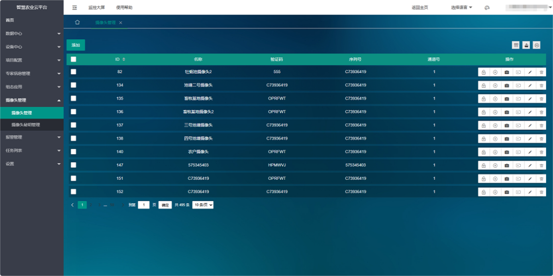553x276 pixels.
Task: Open the 选择语言 language dropdown
Action: (x=461, y=7)
